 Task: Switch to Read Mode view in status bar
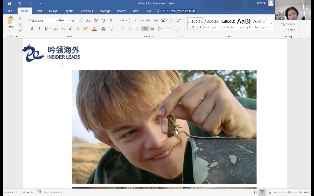point(255,192)
